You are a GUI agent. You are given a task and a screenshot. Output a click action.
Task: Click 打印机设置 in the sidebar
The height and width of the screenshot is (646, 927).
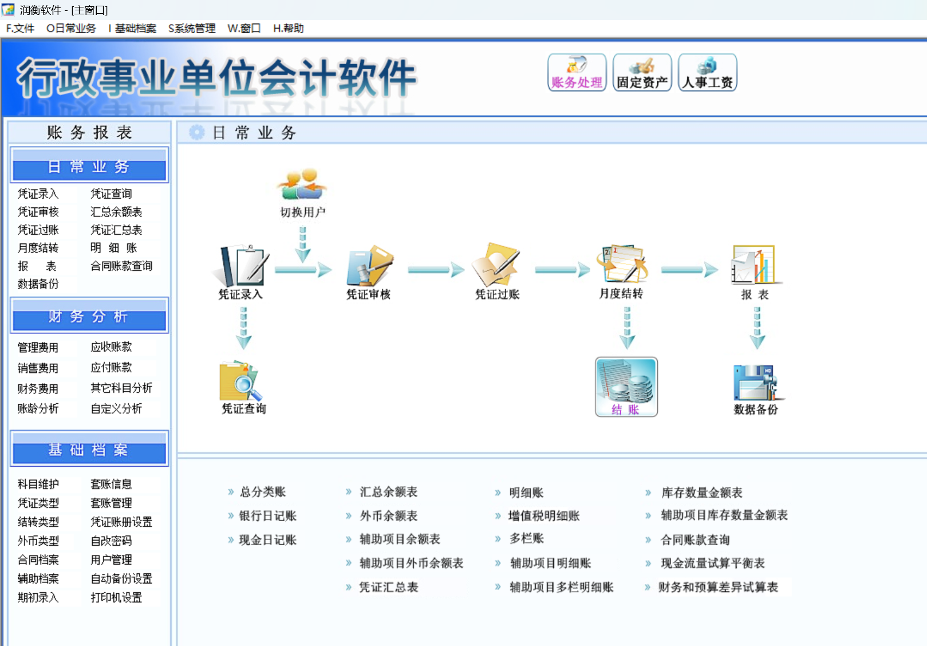point(116,598)
